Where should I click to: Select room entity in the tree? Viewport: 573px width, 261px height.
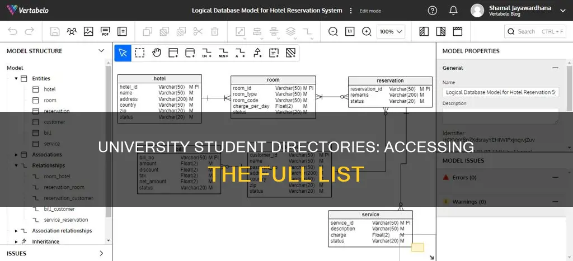click(x=50, y=100)
